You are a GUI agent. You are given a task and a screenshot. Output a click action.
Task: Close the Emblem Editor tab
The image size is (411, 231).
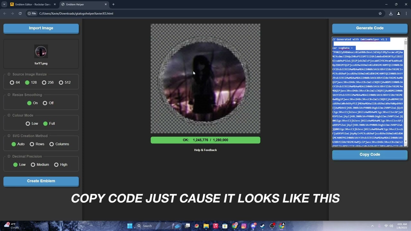(x=55, y=4)
